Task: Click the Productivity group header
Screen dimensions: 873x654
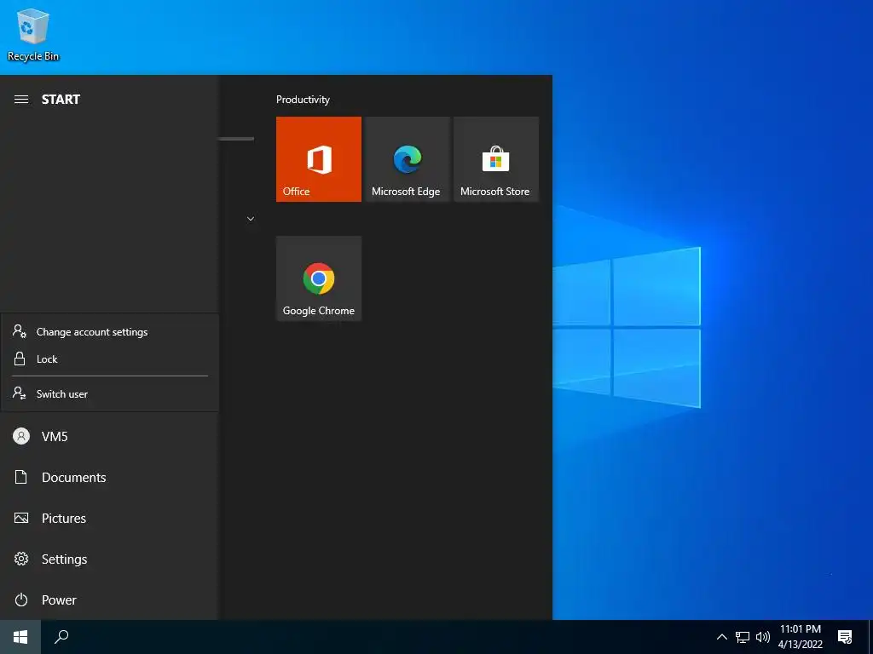Action: click(303, 100)
